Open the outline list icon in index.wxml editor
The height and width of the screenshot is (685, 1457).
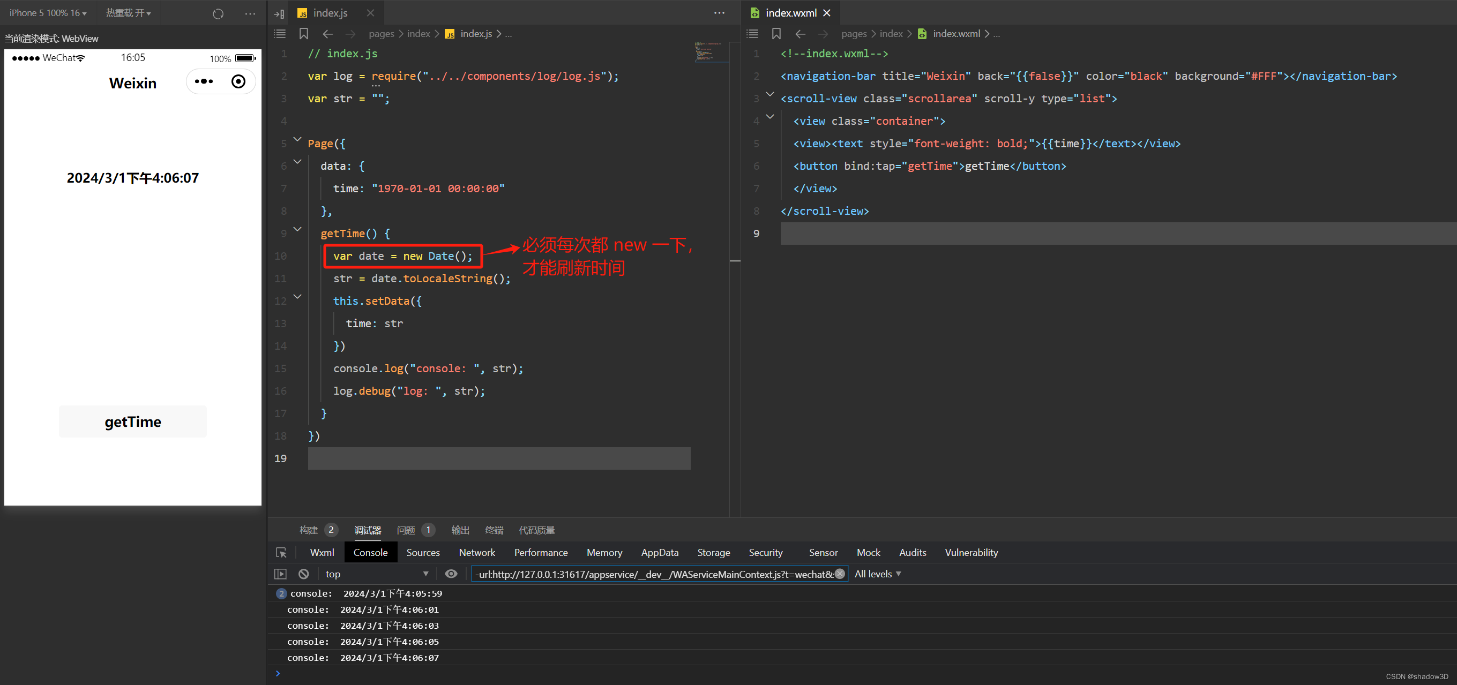752,34
